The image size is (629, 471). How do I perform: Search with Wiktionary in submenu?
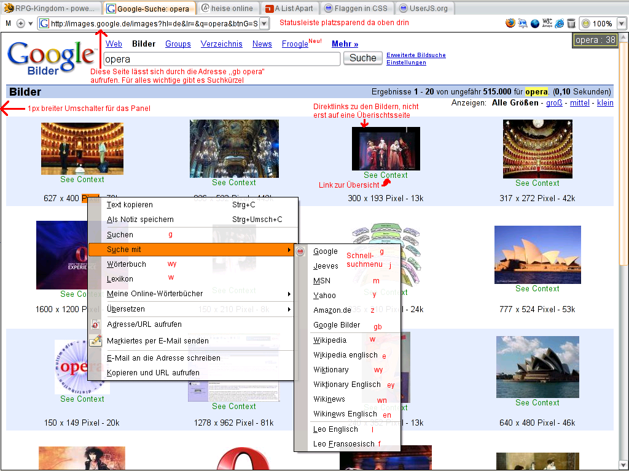point(348,370)
